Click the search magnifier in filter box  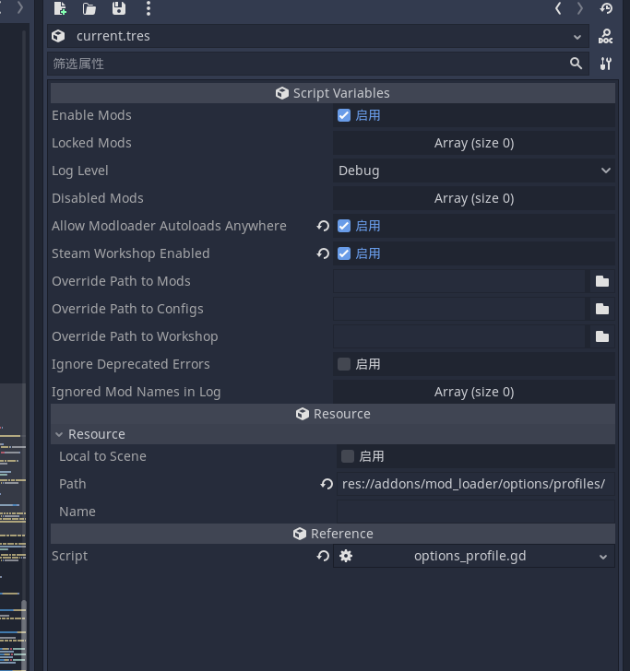pos(576,64)
